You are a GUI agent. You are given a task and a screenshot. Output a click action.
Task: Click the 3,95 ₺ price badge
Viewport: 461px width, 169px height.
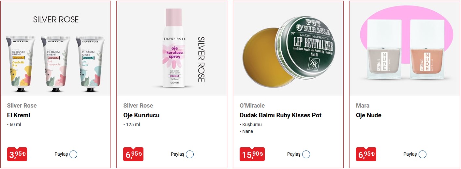point(17,154)
